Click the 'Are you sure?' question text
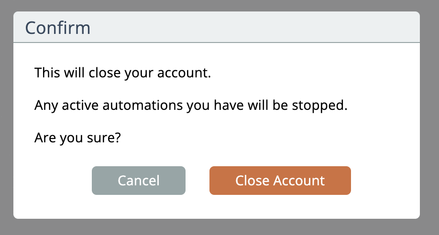This screenshot has height=235, width=439. click(77, 139)
